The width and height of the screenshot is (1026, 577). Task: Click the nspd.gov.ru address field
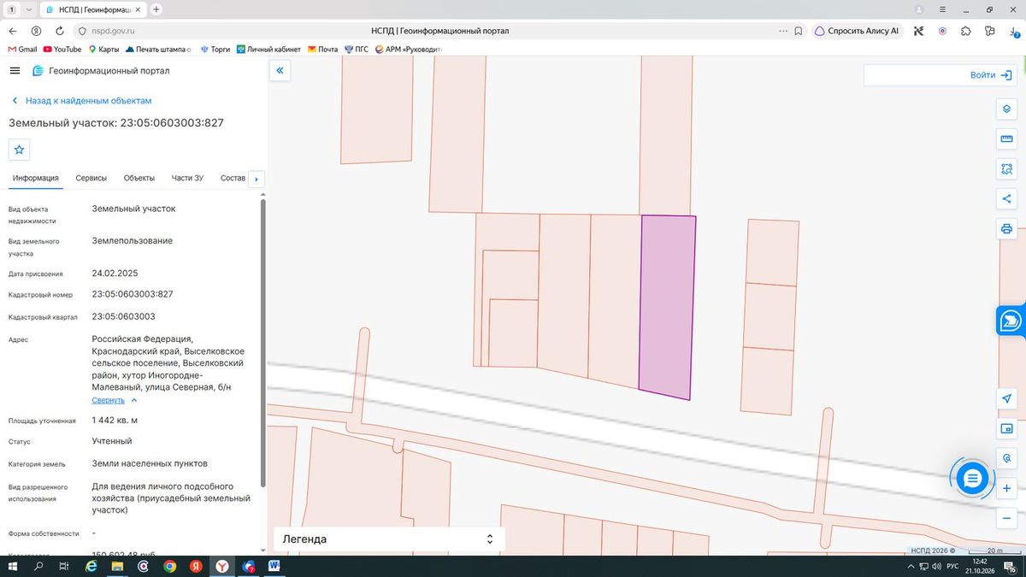(x=115, y=31)
